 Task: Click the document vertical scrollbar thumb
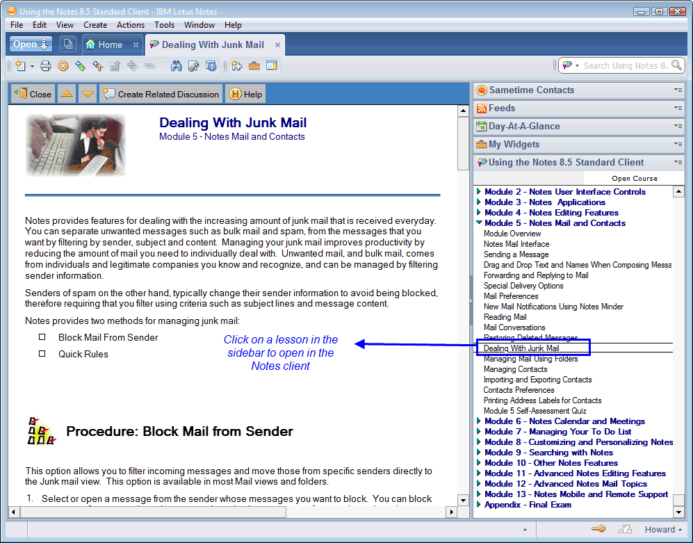[x=463, y=143]
